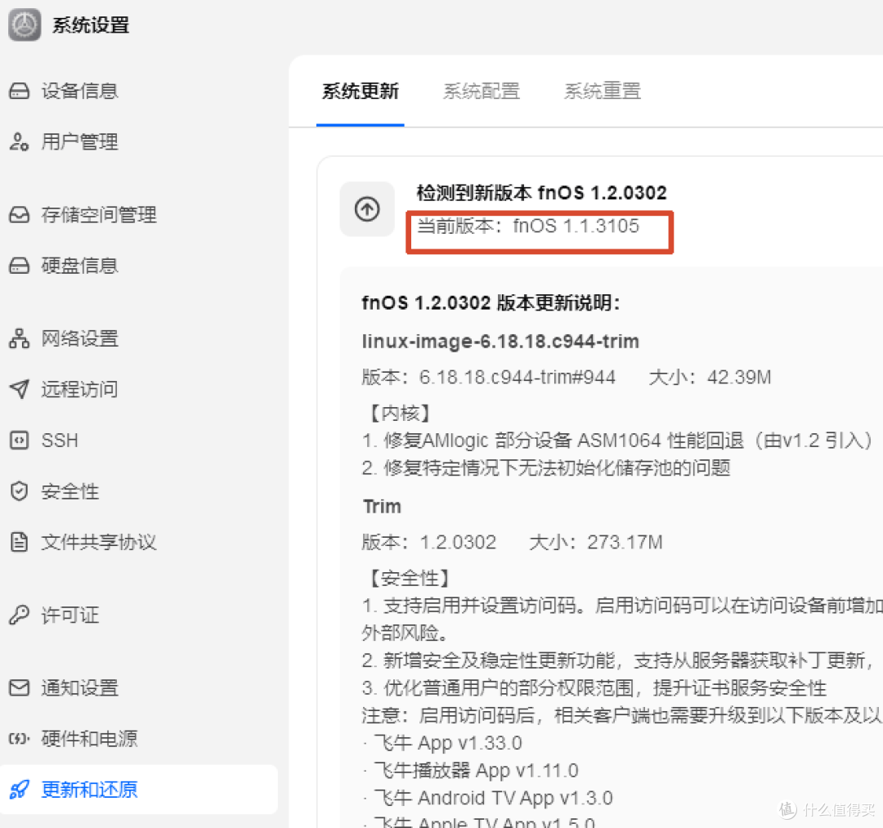
Task: Click the 大小 273.17M value
Action: click(x=596, y=542)
